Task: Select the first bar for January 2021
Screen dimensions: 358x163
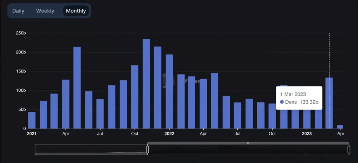Action: coord(32,120)
